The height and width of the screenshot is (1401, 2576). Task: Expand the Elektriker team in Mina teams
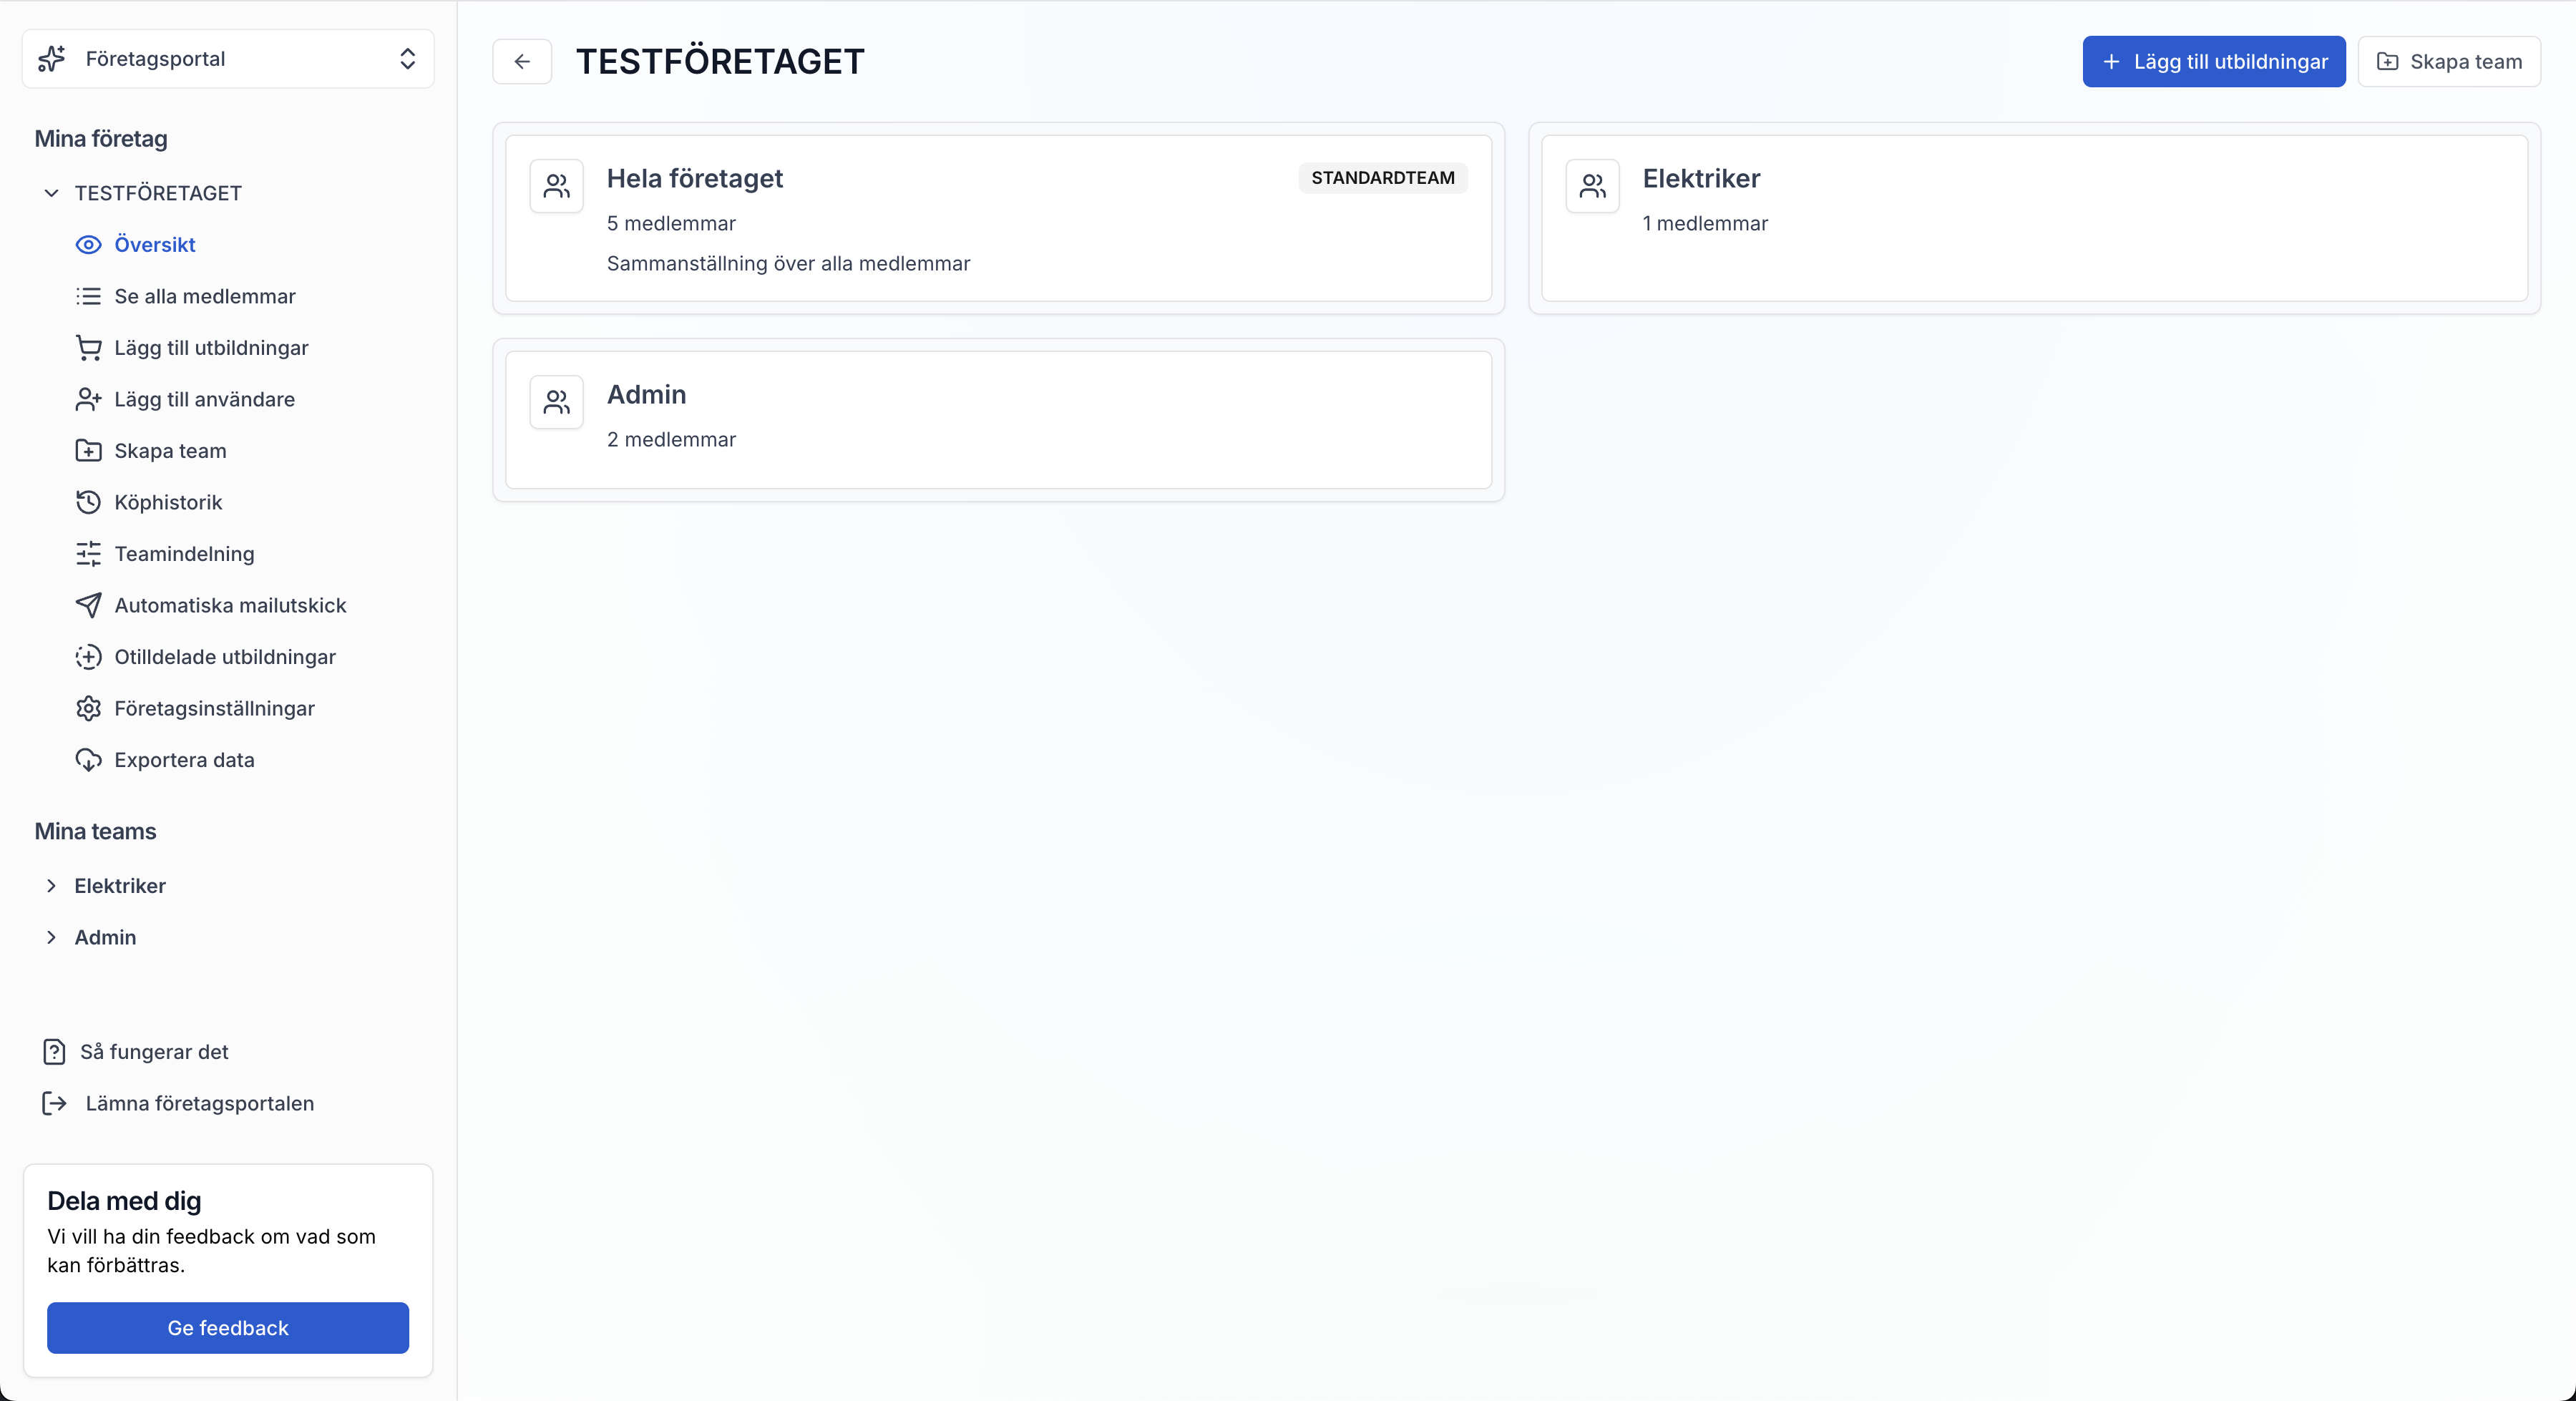(x=51, y=886)
